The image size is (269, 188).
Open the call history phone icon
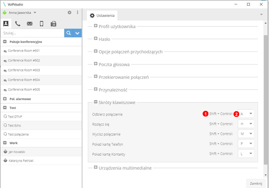pyautogui.click(x=18, y=24)
